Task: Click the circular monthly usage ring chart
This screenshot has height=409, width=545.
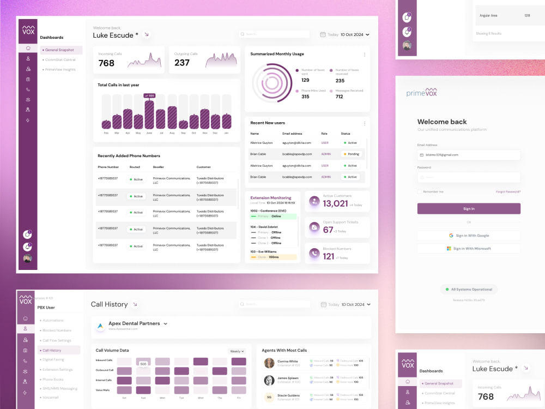Action: tap(272, 83)
